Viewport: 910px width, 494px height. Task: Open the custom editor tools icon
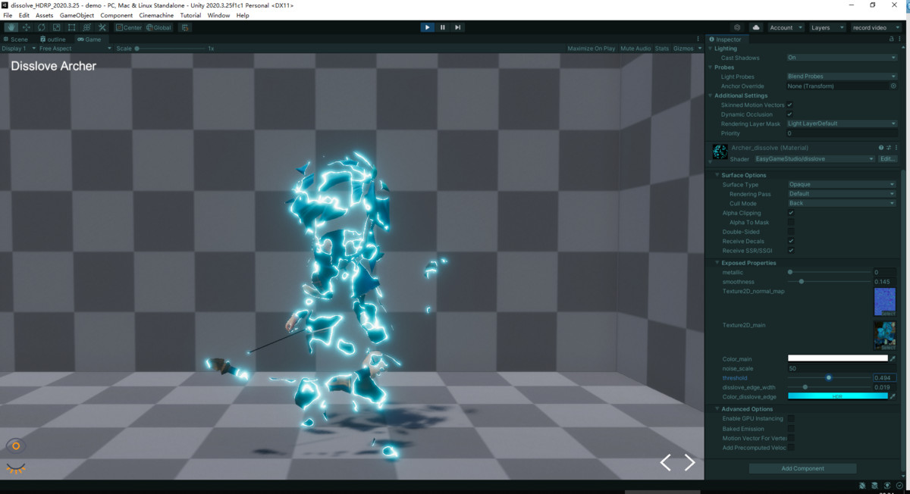tap(101, 27)
